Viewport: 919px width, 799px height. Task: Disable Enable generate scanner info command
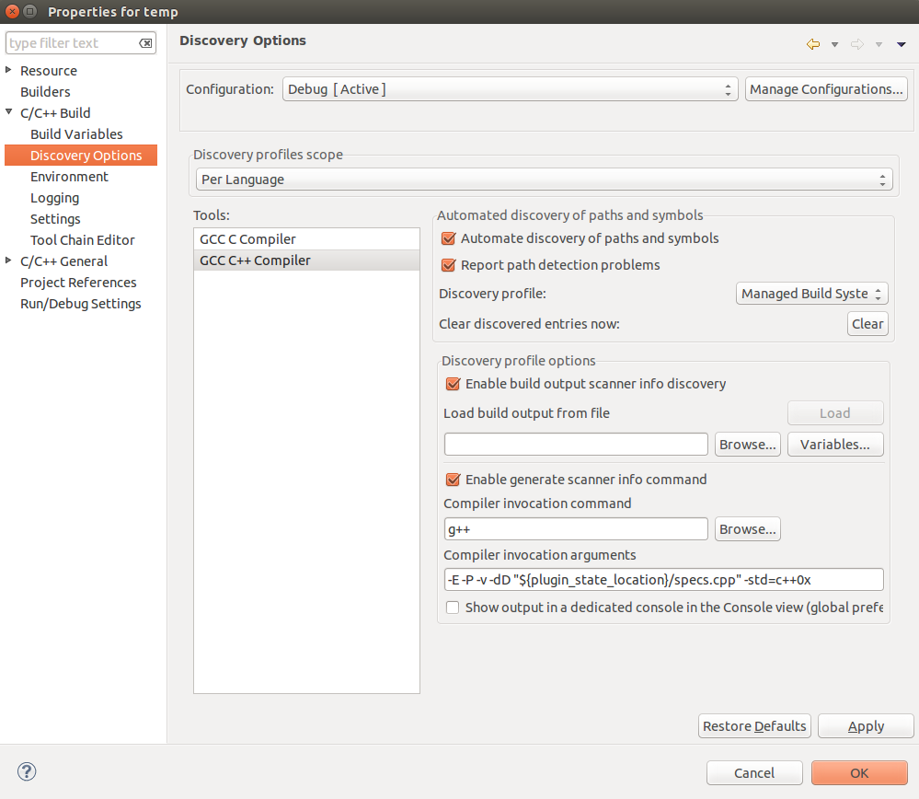coord(453,480)
